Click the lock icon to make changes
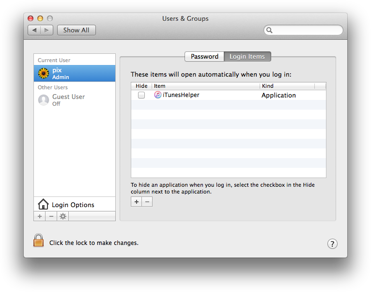Screen dimensions: 371x292 point(39,241)
